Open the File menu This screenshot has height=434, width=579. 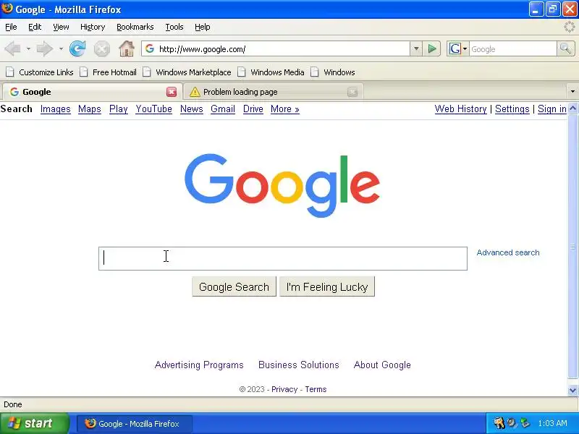11,27
